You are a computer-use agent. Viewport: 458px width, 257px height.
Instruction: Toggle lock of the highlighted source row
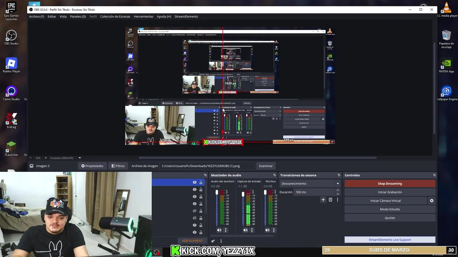click(x=201, y=182)
